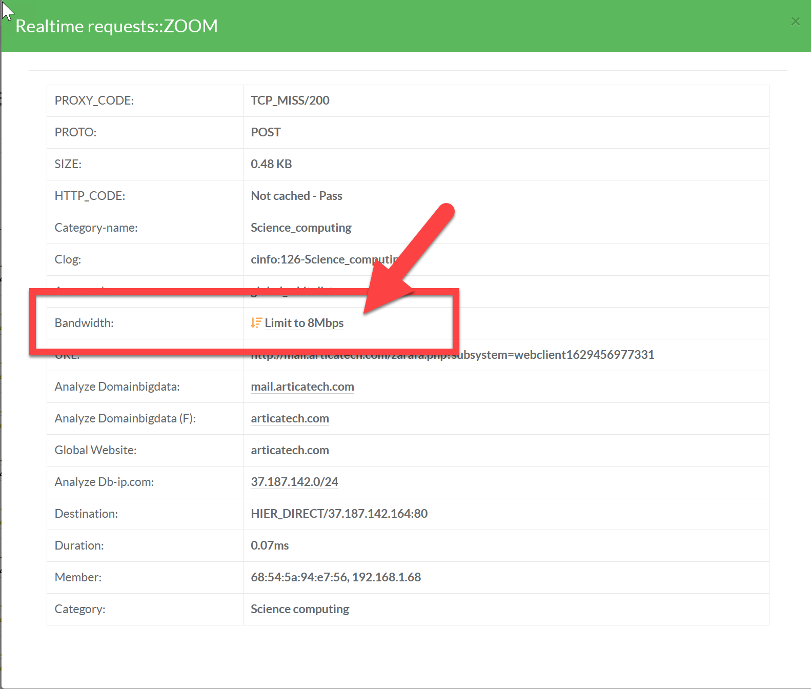Screen dimensions: 811x689
Task: Open articatech.com link in Domainbigdata (F) row
Action: coord(290,418)
